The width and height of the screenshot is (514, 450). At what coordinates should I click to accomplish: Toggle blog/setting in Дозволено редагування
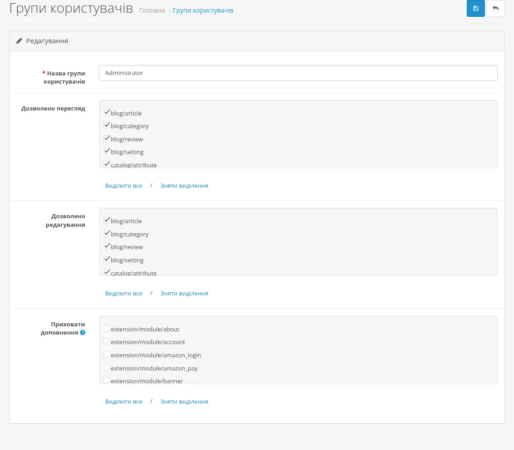click(106, 259)
